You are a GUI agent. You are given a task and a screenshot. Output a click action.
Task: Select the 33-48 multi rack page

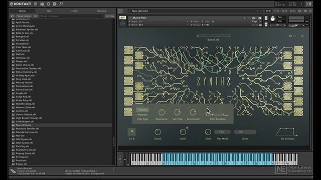(284, 11)
